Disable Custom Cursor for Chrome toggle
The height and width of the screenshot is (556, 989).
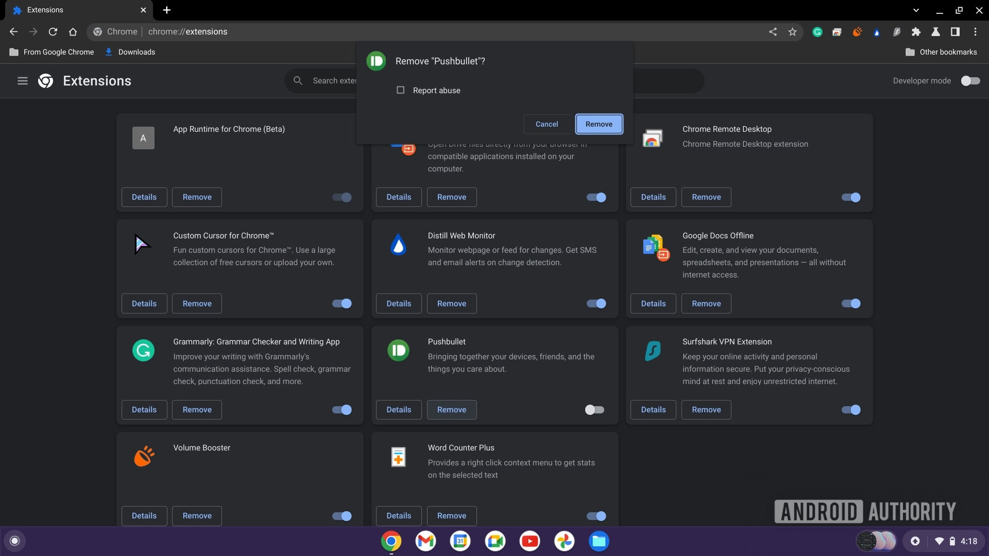coord(342,304)
